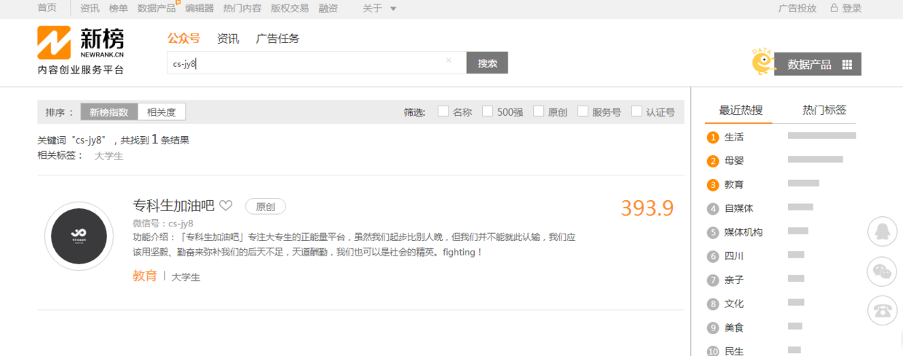
Task: Open the WeChat floating icon
Action: [x=882, y=272]
